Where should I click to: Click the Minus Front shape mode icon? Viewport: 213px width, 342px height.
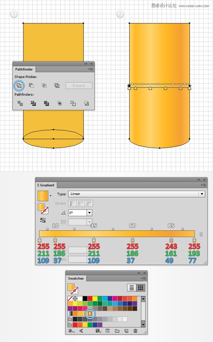[31, 85]
